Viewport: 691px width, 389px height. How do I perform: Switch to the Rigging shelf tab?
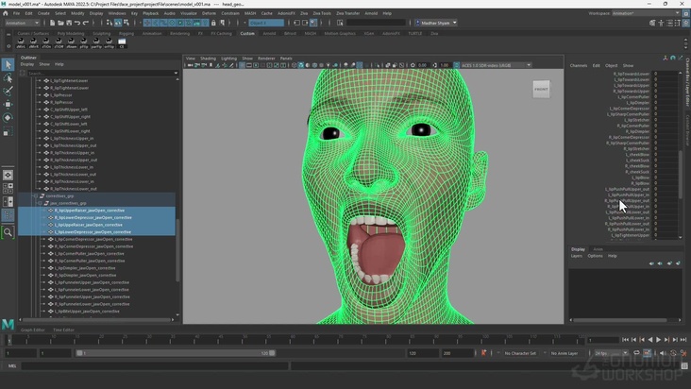click(126, 33)
